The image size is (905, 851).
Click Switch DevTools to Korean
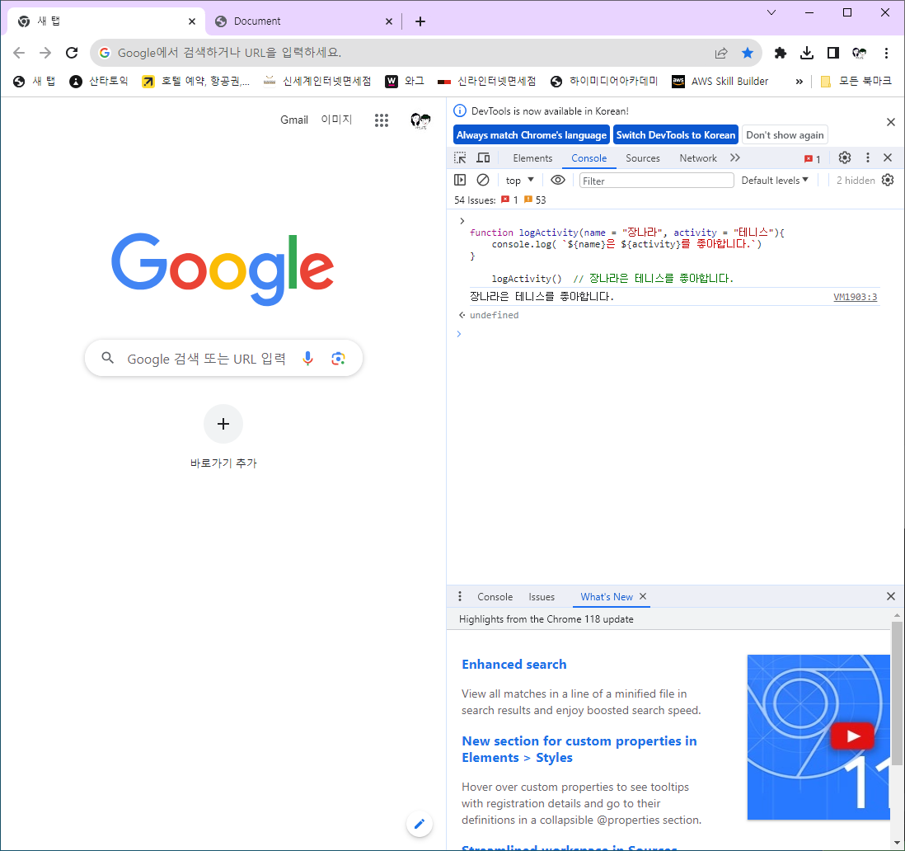coord(675,135)
